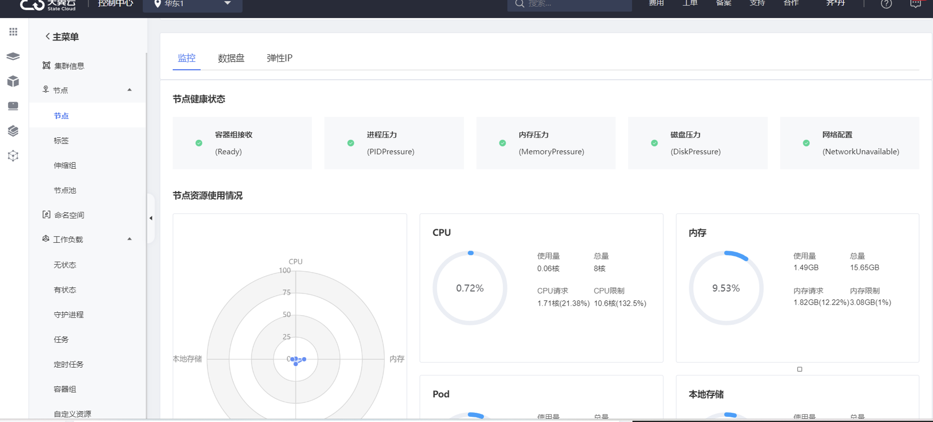This screenshot has height=422, width=933.
Task: Switch to the 弹性IP tab
Action: 280,58
